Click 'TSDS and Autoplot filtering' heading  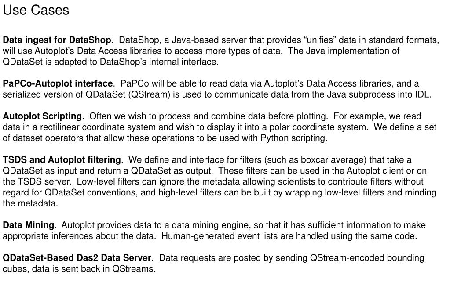tap(62, 159)
